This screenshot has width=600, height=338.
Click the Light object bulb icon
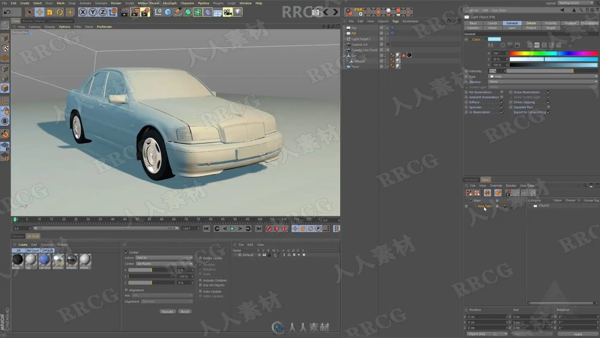tap(238, 12)
